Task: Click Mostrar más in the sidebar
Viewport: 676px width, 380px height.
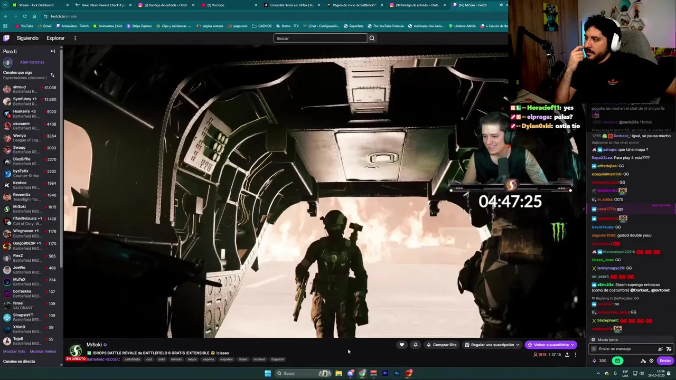Action: click(x=14, y=351)
